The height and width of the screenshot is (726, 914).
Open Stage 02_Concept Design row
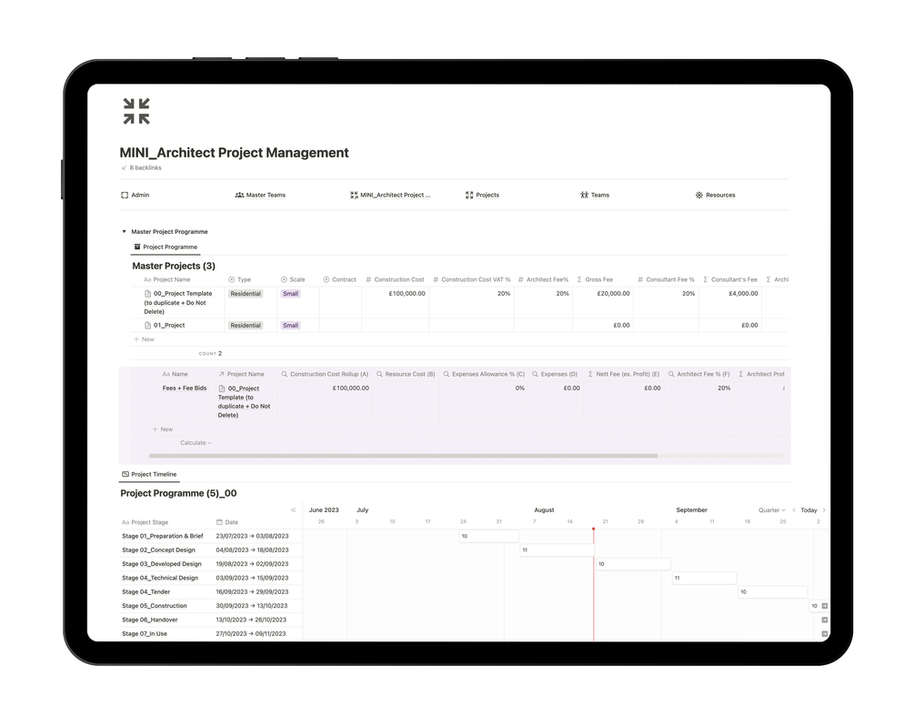(158, 550)
